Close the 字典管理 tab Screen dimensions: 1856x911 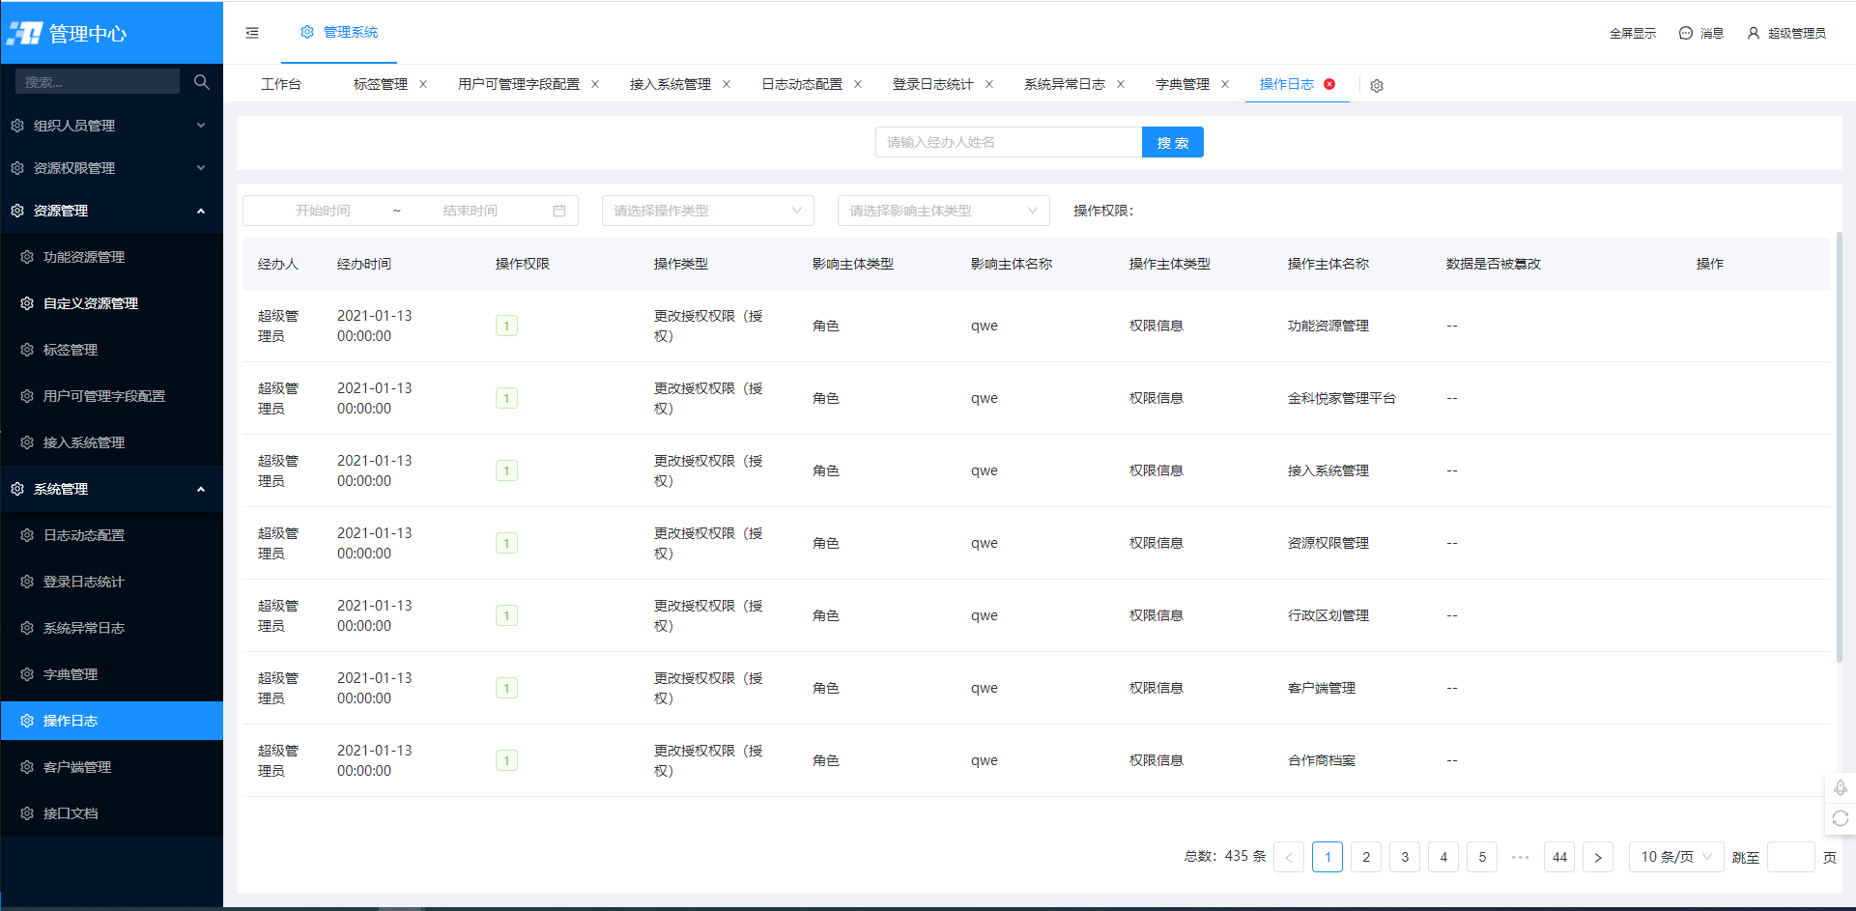click(x=1225, y=84)
